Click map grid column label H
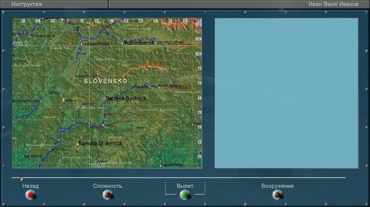Viewport: 370px width, 207px height. (52, 21)
